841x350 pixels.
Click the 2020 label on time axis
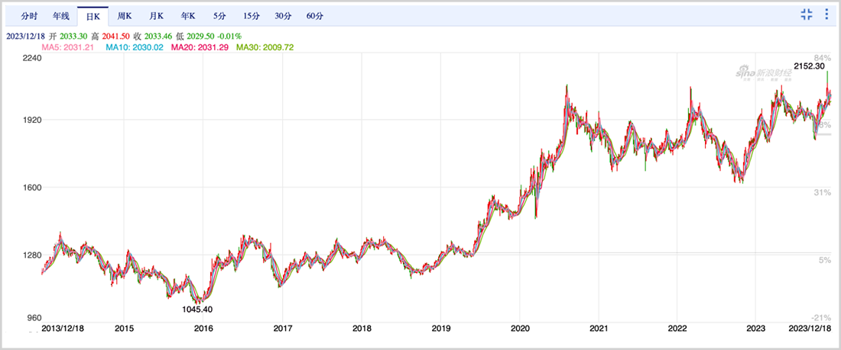[520, 328]
